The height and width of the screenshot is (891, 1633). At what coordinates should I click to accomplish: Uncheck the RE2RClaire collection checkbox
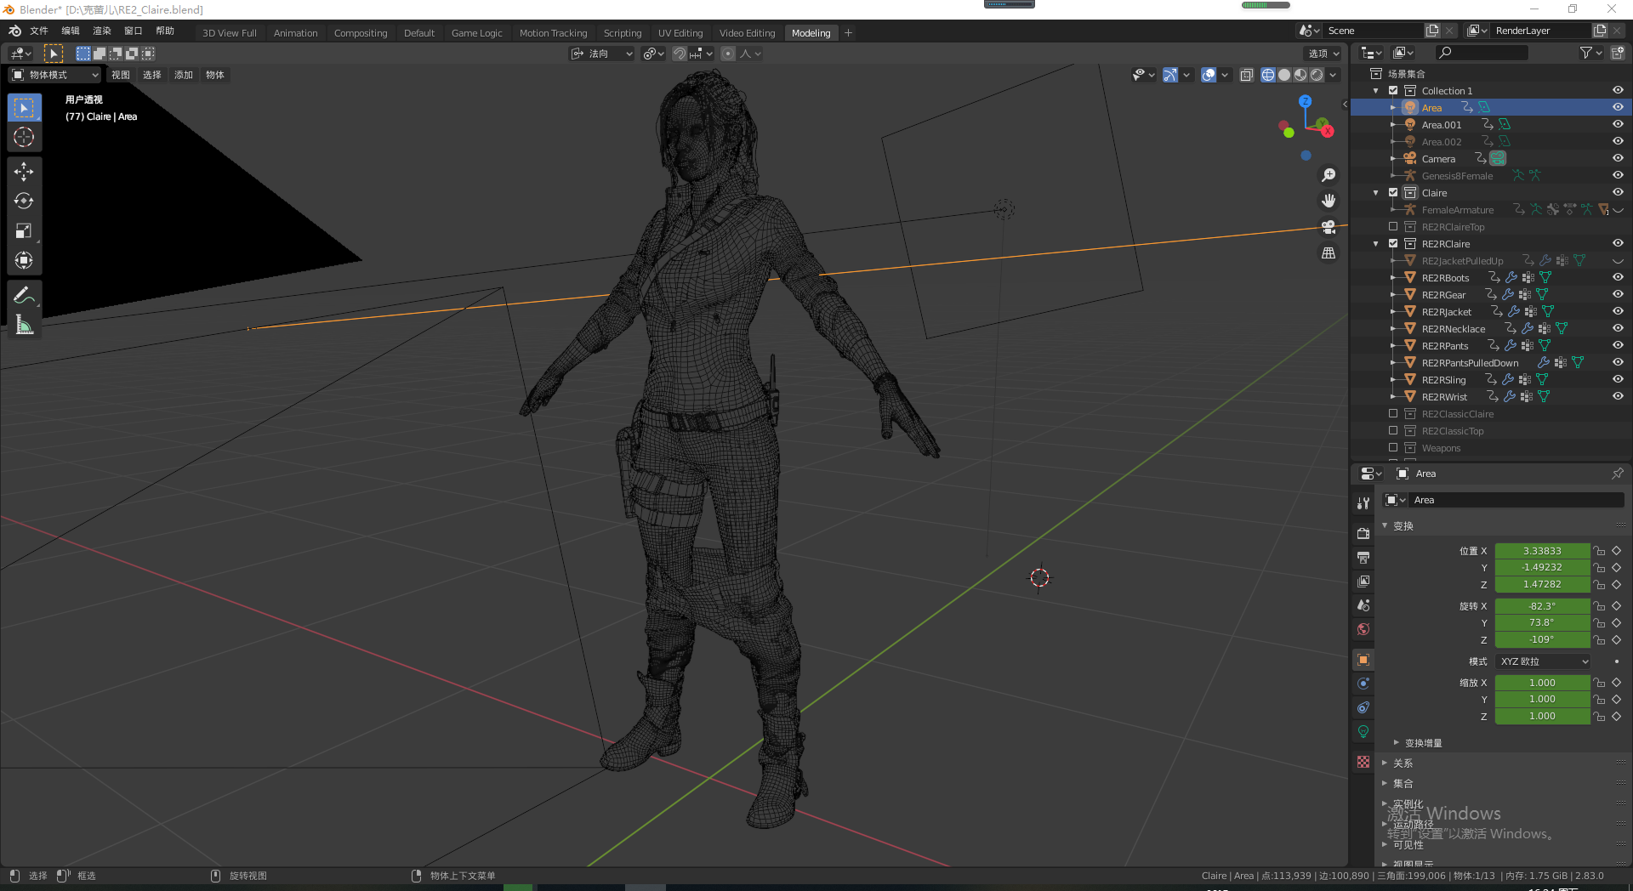(x=1393, y=244)
